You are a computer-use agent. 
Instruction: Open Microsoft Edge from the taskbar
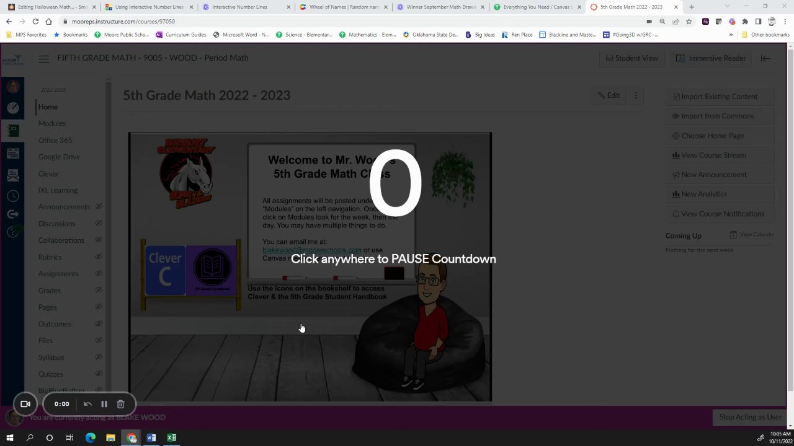point(91,438)
